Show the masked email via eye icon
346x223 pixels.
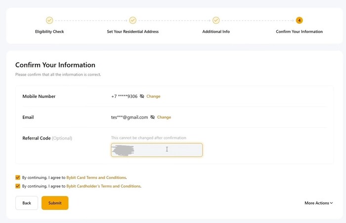(153, 117)
